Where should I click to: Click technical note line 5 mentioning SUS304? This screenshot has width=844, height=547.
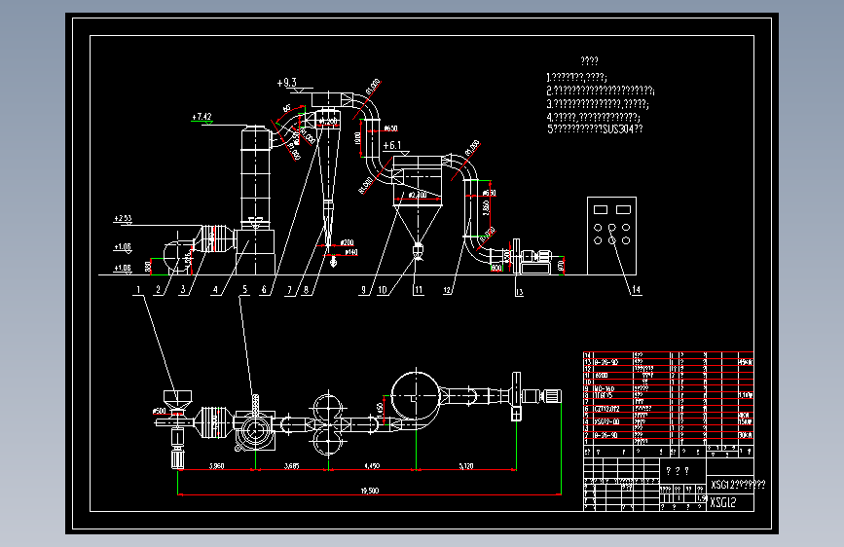click(595, 129)
